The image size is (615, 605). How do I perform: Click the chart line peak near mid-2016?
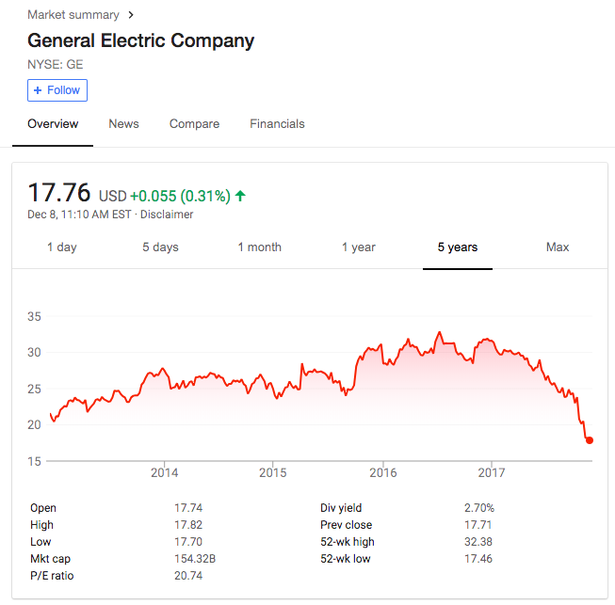tap(439, 332)
